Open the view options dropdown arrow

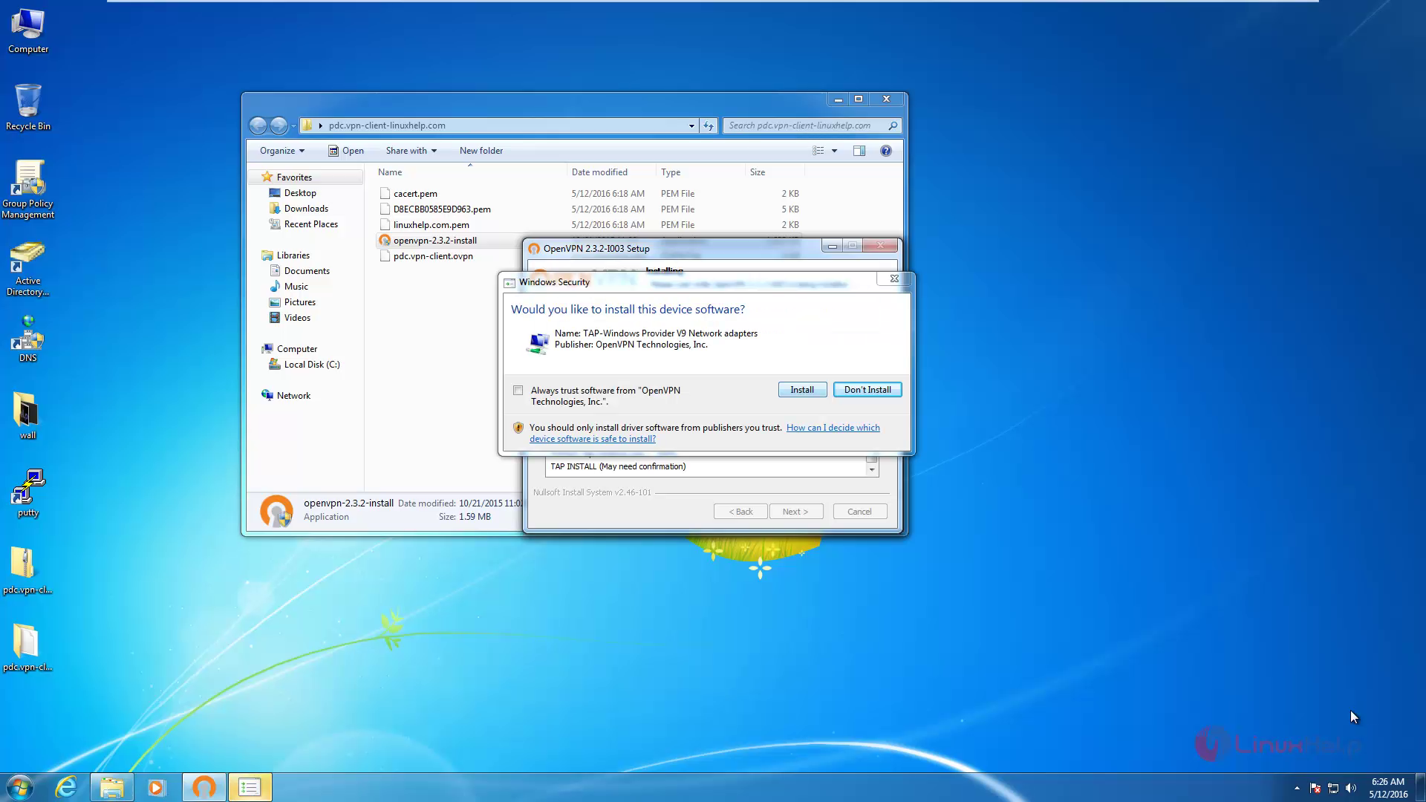834,151
